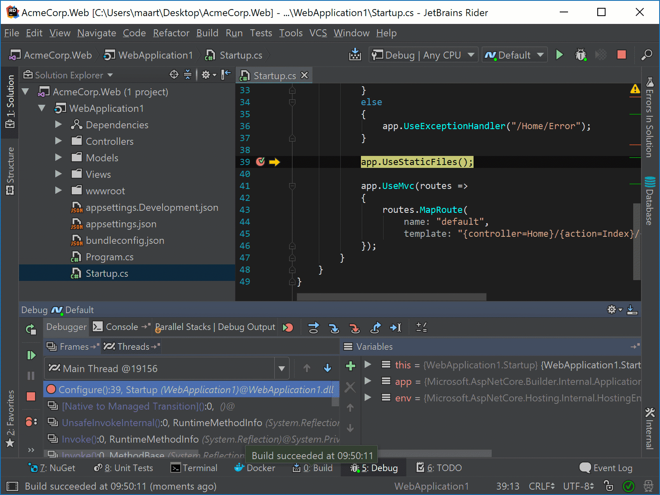Click the Run to Cursor icon

point(396,327)
